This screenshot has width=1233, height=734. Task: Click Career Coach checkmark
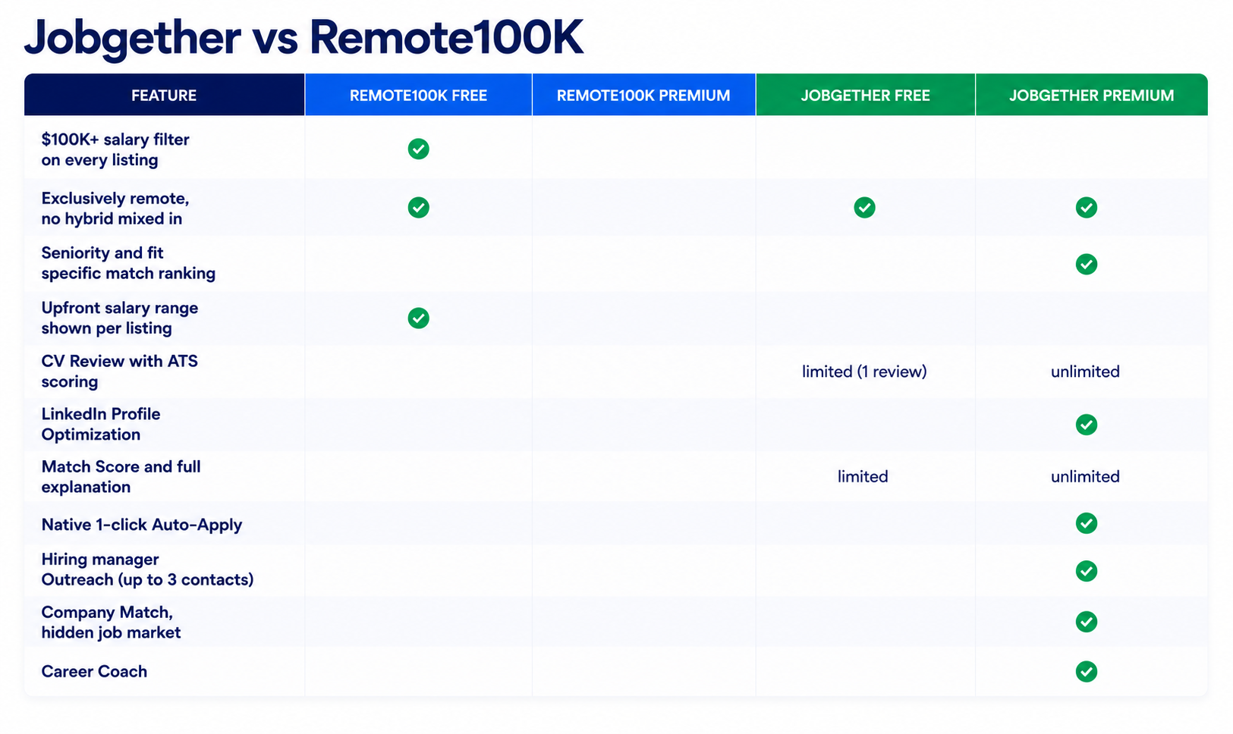1086,671
